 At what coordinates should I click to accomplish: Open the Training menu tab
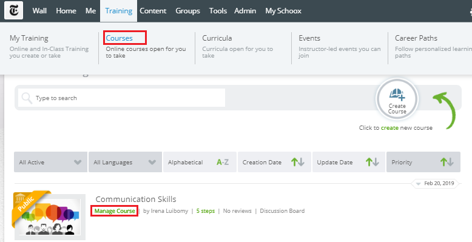pyautogui.click(x=118, y=11)
